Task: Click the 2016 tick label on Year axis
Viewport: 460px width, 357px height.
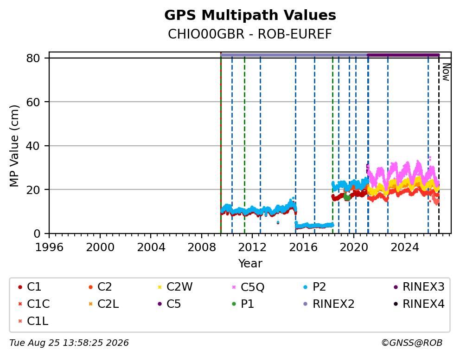Action: (x=303, y=247)
